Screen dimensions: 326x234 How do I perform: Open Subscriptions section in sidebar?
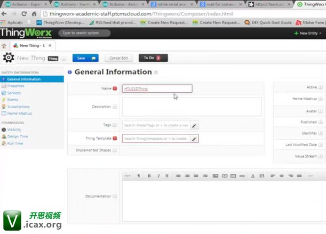click(18, 107)
